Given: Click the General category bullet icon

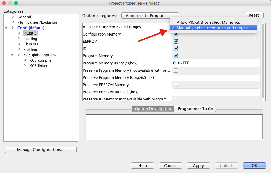Looking at the screenshot, I should 13,17.
